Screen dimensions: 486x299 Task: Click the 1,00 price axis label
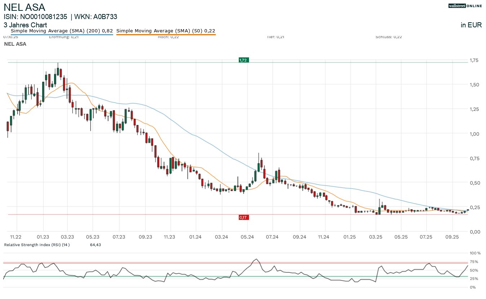[475, 134]
